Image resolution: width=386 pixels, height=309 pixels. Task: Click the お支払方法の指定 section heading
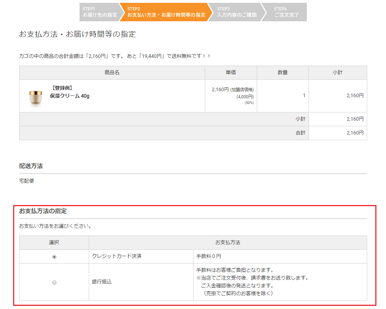43,211
